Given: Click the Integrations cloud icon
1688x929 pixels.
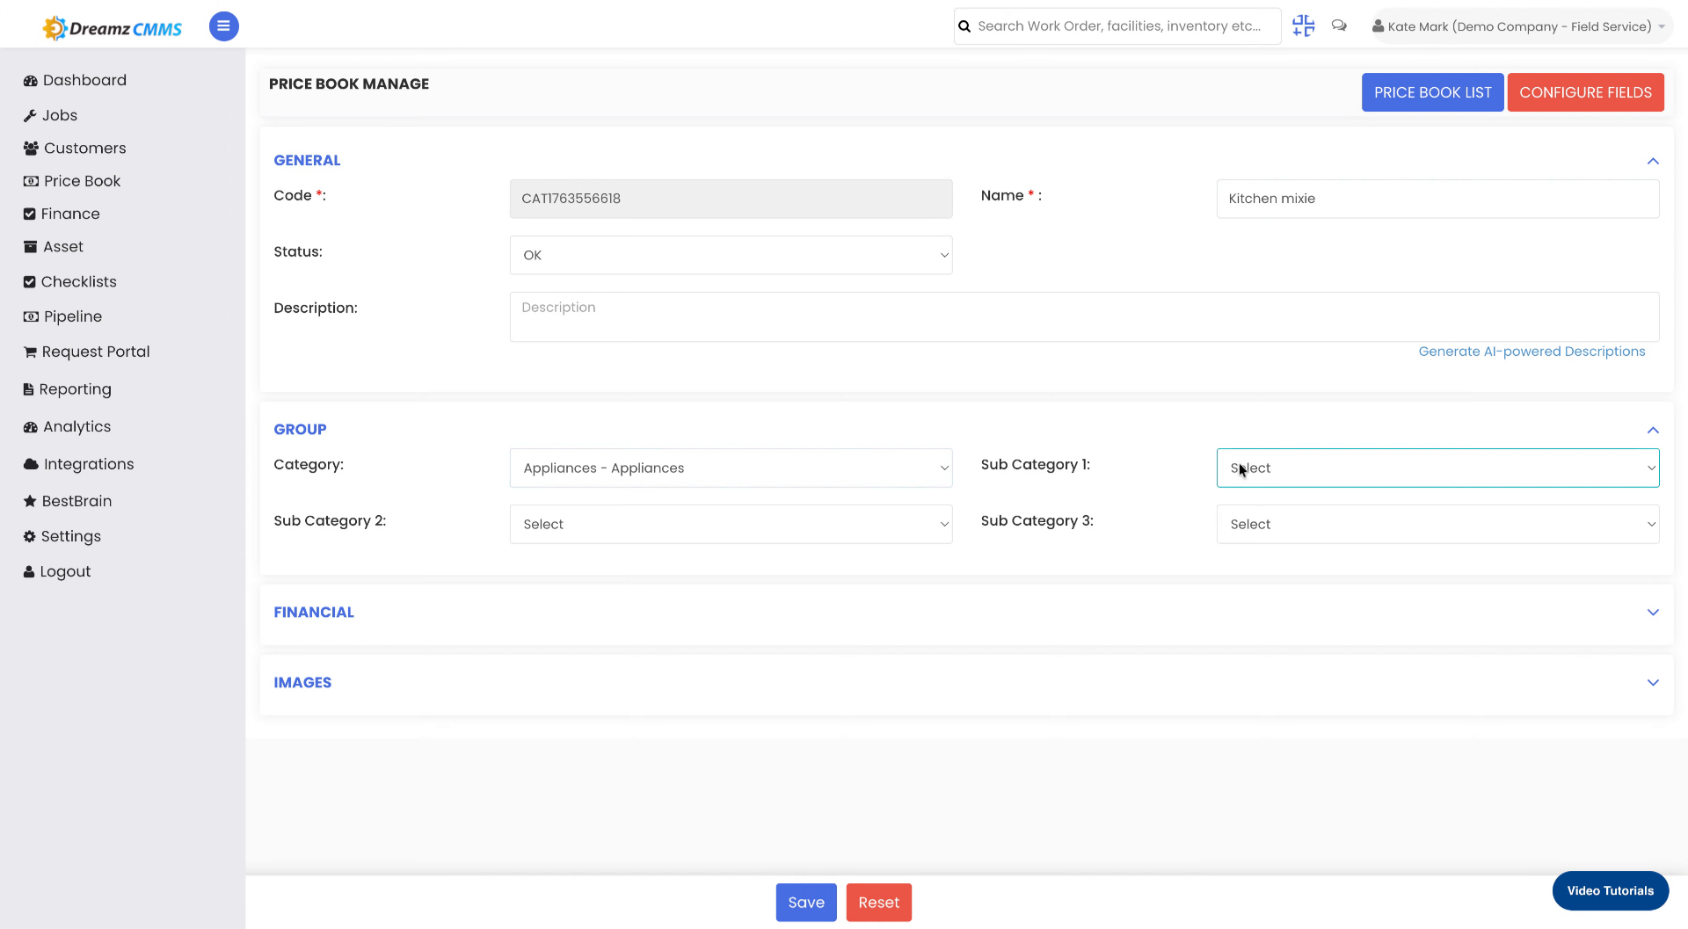Looking at the screenshot, I should [x=31, y=464].
